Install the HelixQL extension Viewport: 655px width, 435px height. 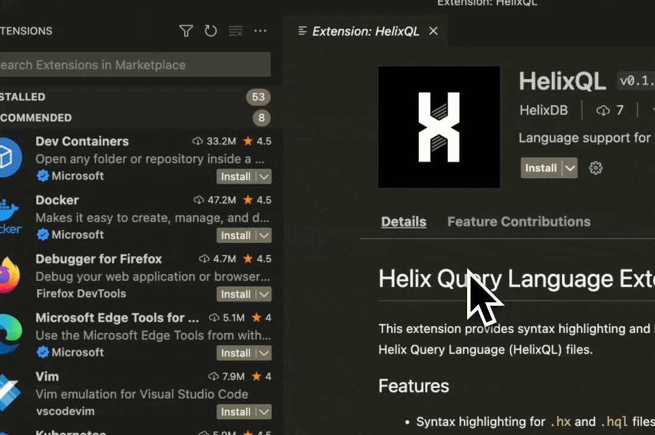[540, 168]
